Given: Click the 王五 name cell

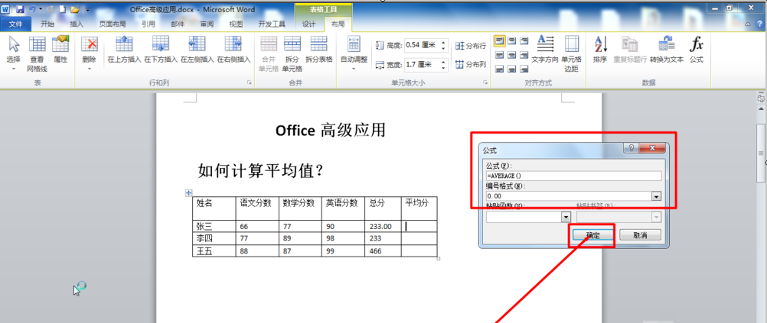Looking at the screenshot, I should (x=214, y=250).
